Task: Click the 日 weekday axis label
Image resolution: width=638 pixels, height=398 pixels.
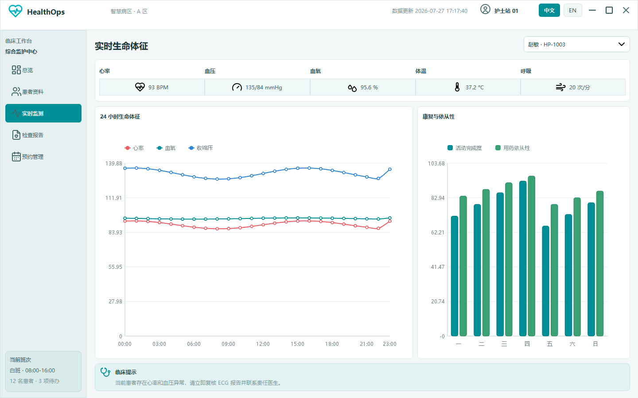Action: tap(595, 344)
